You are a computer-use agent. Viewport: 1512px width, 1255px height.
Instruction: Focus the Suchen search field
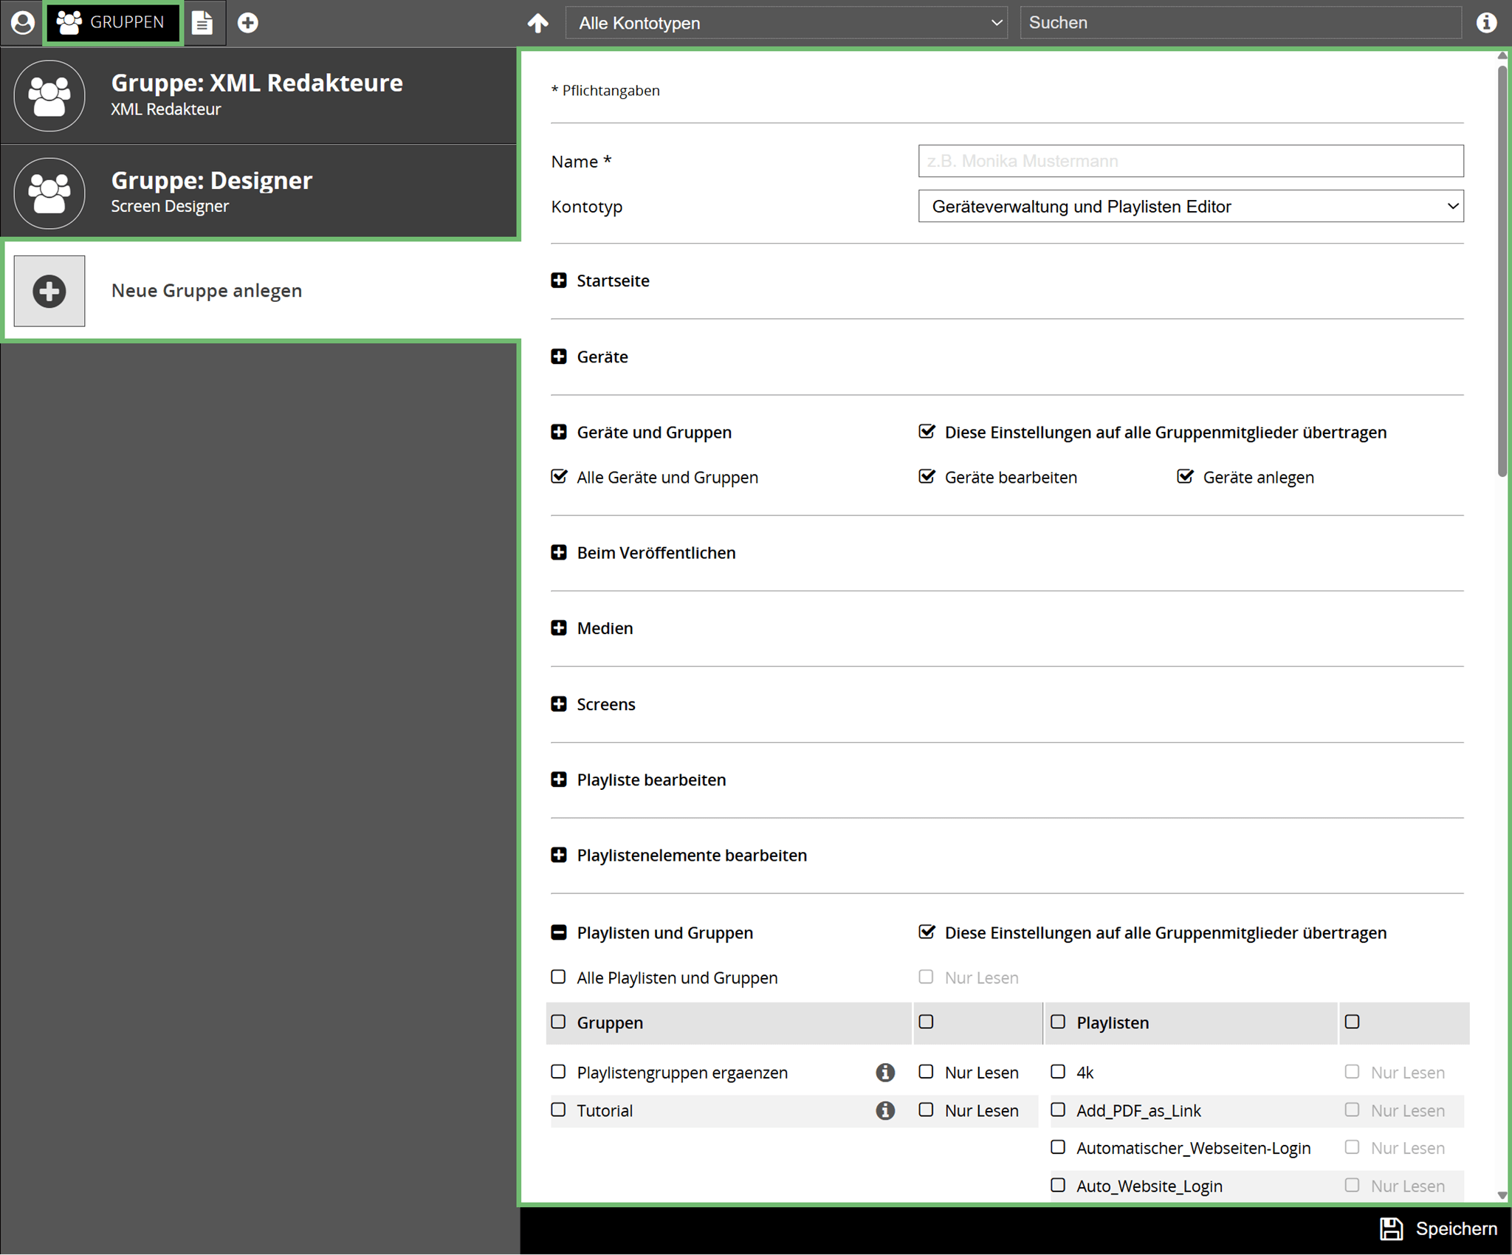[x=1240, y=23]
